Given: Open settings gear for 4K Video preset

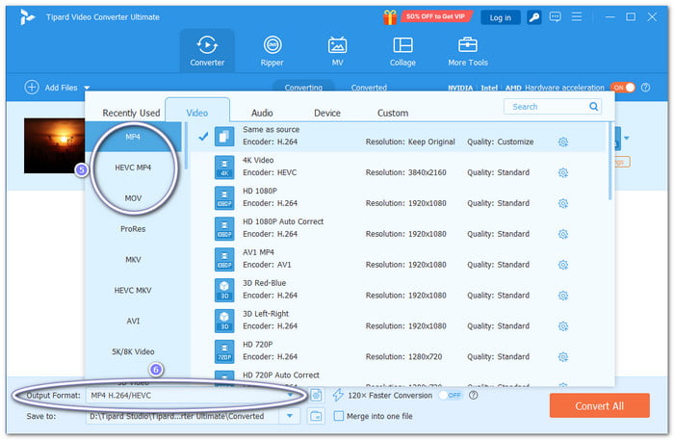Looking at the screenshot, I should (x=563, y=172).
